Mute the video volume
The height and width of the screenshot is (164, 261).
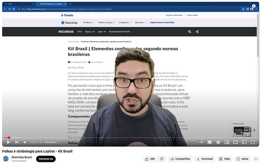[25, 142]
